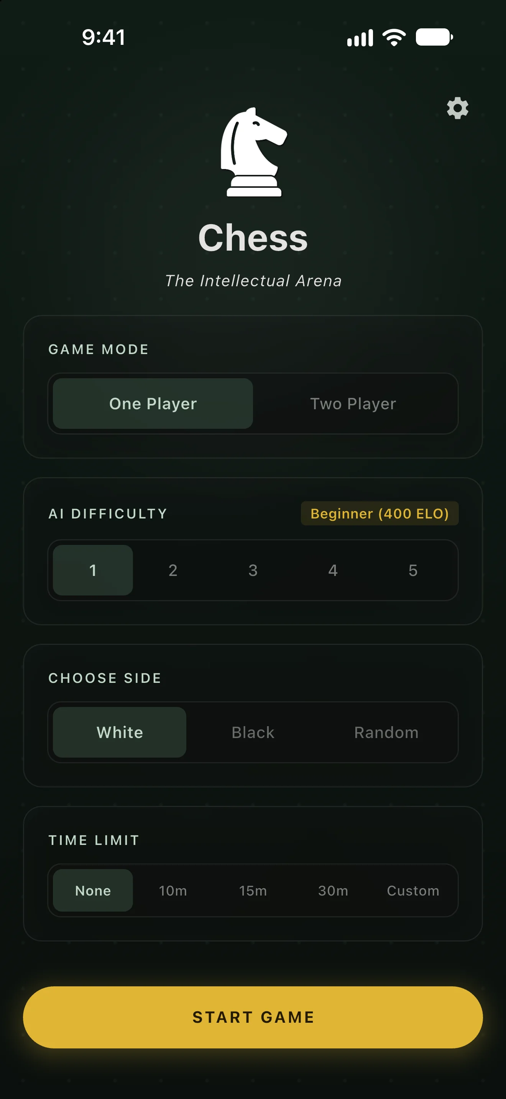The width and height of the screenshot is (506, 1099).
Task: Choose AI difficulty level 3
Action: pos(253,570)
